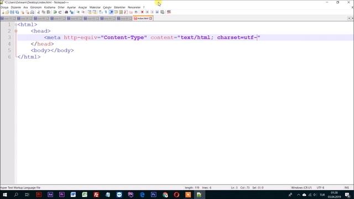Open the user defined language icon
Screen dimensions: 354x199
pos(116,12)
